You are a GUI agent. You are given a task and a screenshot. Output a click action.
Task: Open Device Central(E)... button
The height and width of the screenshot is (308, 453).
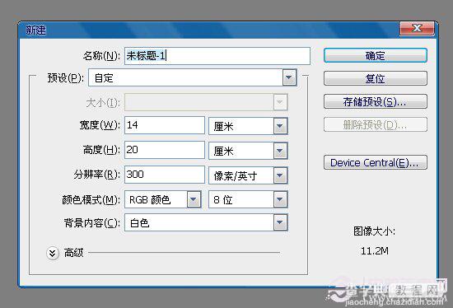click(x=376, y=162)
